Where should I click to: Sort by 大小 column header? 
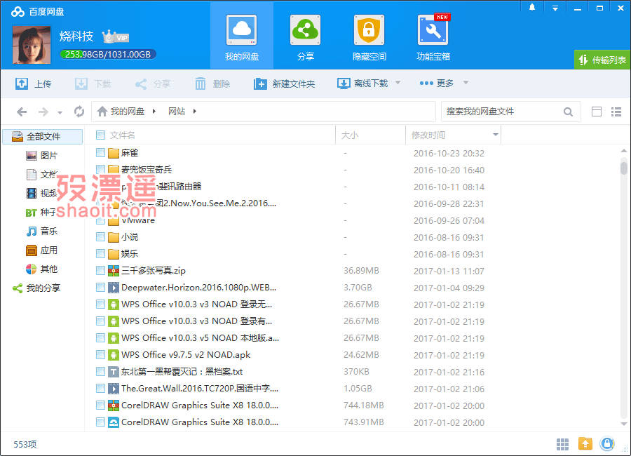(350, 135)
